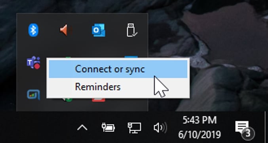Click the green icon peeking above the menu
Viewport: 268px width, 143px height.
click(68, 58)
